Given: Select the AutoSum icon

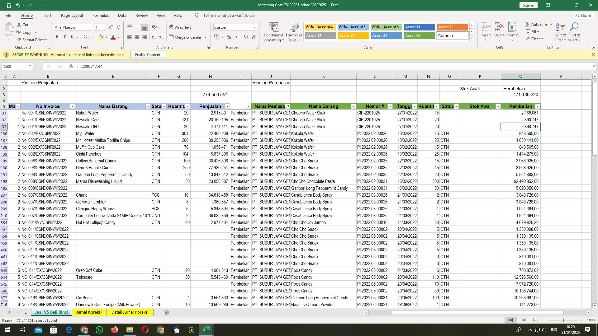Looking at the screenshot, I should click(x=528, y=24).
